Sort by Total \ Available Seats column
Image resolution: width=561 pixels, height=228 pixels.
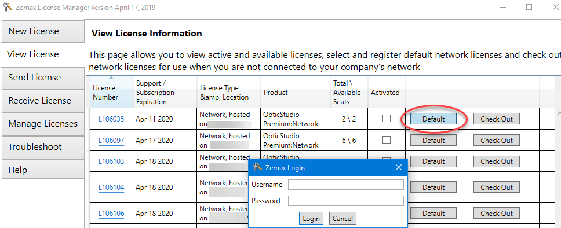click(x=349, y=92)
